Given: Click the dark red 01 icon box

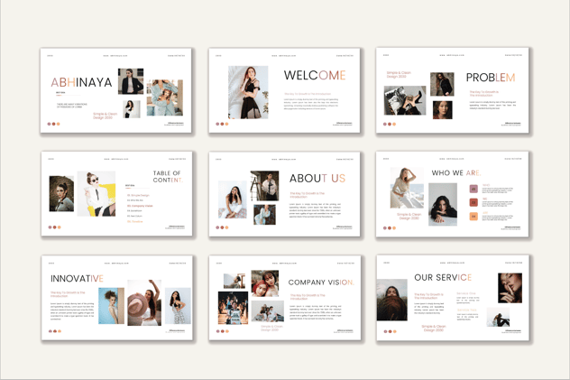Looking at the screenshot, I should pos(473,189).
